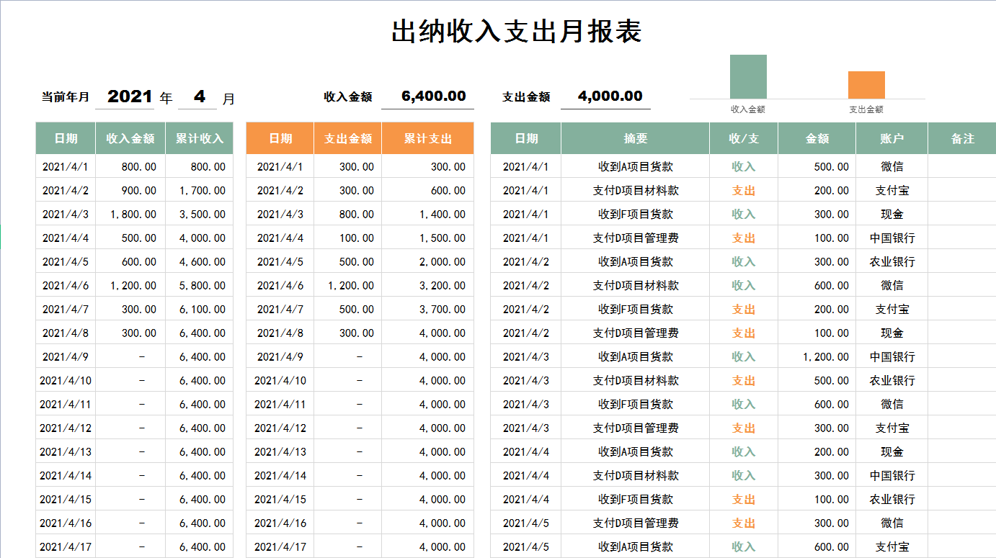This screenshot has height=558, width=996.
Task: Click 支付D项目管理费 in the 2021/4/2 detail row
Action: (636, 333)
